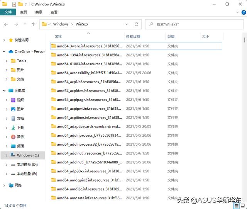Expand the Windows (C:) drive node
This screenshot has height=209, width=247.
(6, 155)
